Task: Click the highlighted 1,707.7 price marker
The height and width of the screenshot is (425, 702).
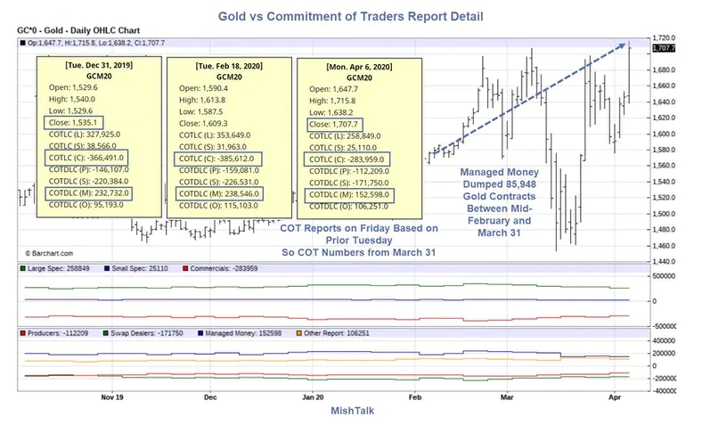Action: click(664, 48)
